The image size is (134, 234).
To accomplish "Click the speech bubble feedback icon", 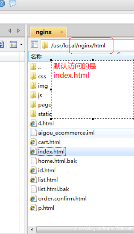I will 13,3.
